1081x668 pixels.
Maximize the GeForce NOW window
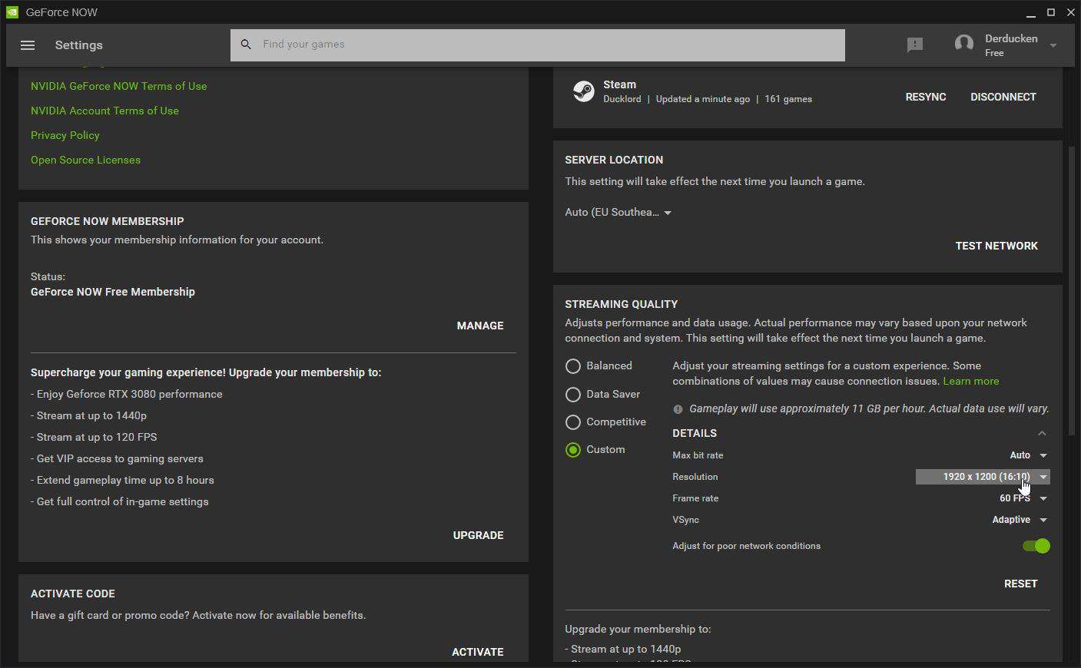(1051, 12)
